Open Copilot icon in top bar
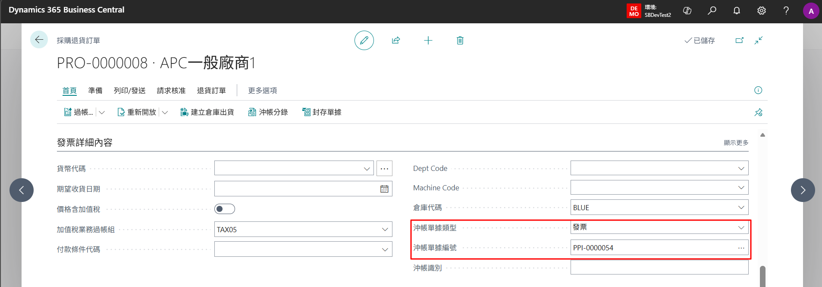Viewport: 822px width, 287px height. [687, 11]
